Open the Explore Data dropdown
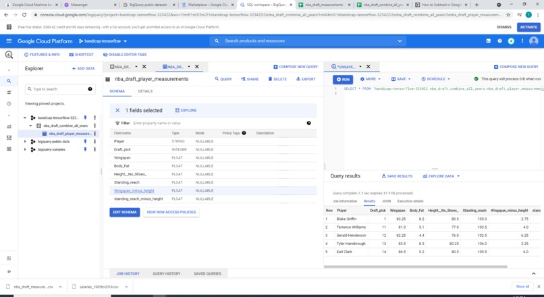 441,176
